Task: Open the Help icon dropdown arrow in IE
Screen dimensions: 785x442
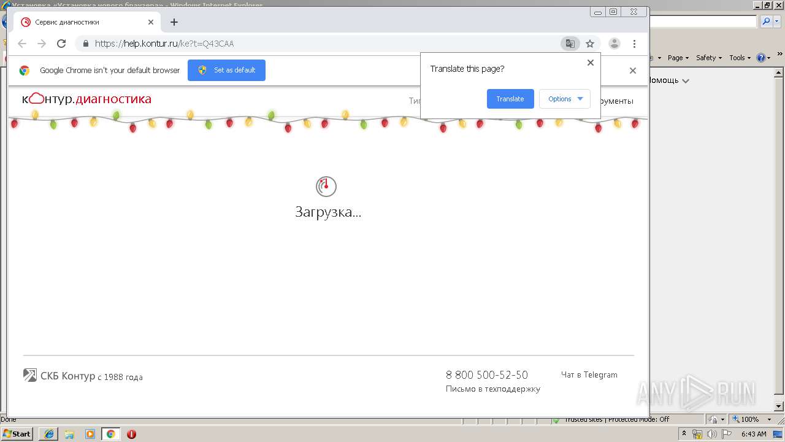Action: [x=769, y=58]
